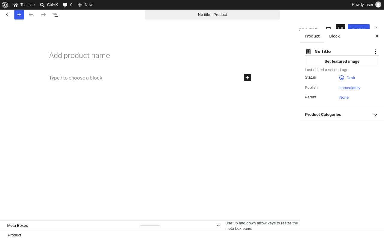This screenshot has height=240, width=384.
Task: Click the WordPress logo in admin bar
Action: click(5, 5)
